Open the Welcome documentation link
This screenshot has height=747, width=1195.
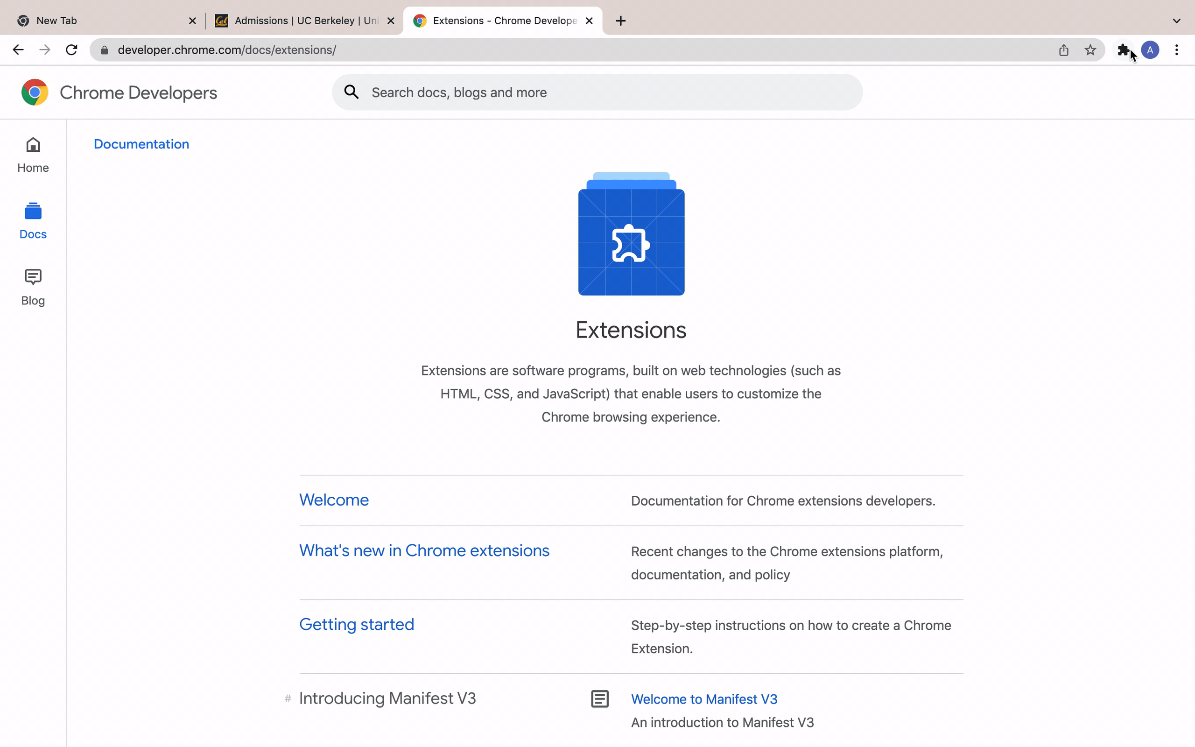tap(334, 500)
